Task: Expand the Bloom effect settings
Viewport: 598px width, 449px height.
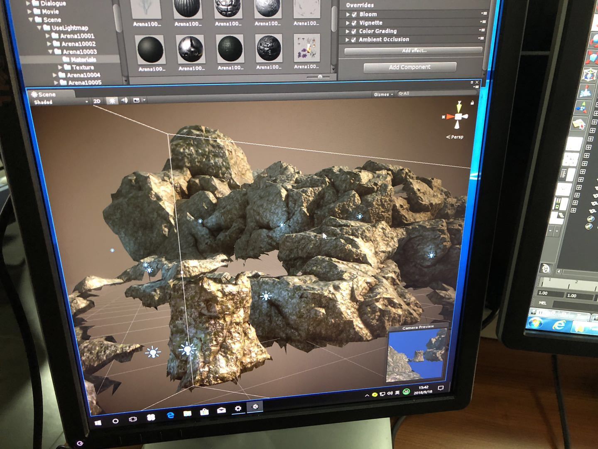Action: [x=348, y=15]
